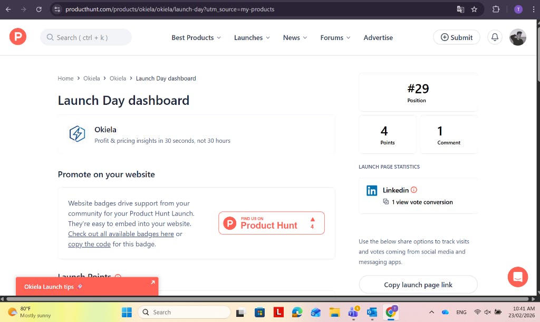540x322 pixels.
Task: Open the Advertise page
Action: point(378,37)
